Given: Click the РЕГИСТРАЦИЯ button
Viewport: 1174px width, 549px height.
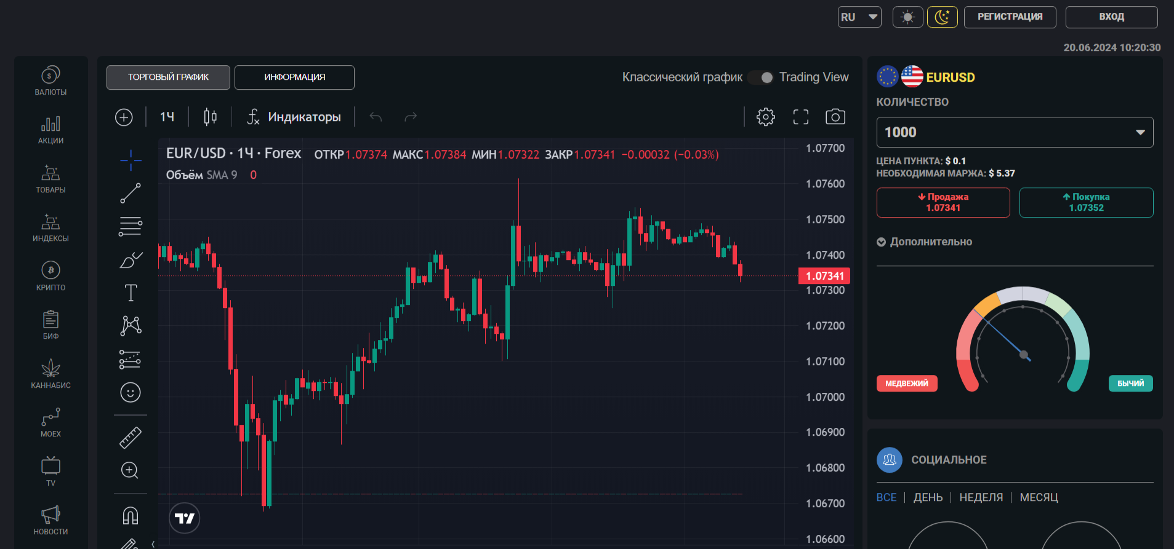Looking at the screenshot, I should coord(1010,17).
